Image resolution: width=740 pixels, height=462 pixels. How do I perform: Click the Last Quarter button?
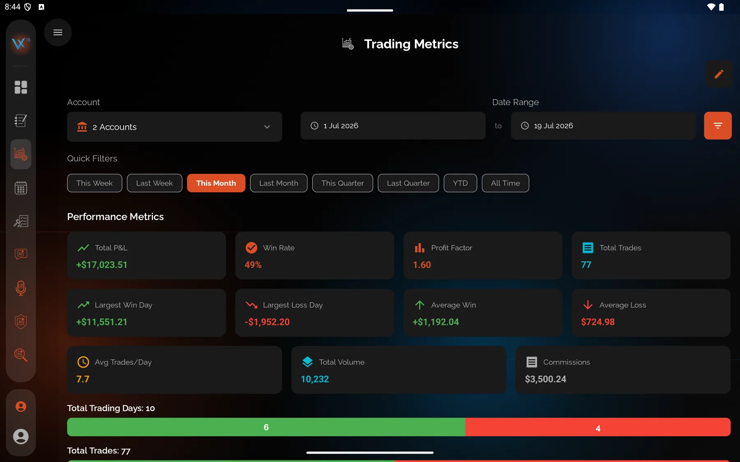(408, 183)
